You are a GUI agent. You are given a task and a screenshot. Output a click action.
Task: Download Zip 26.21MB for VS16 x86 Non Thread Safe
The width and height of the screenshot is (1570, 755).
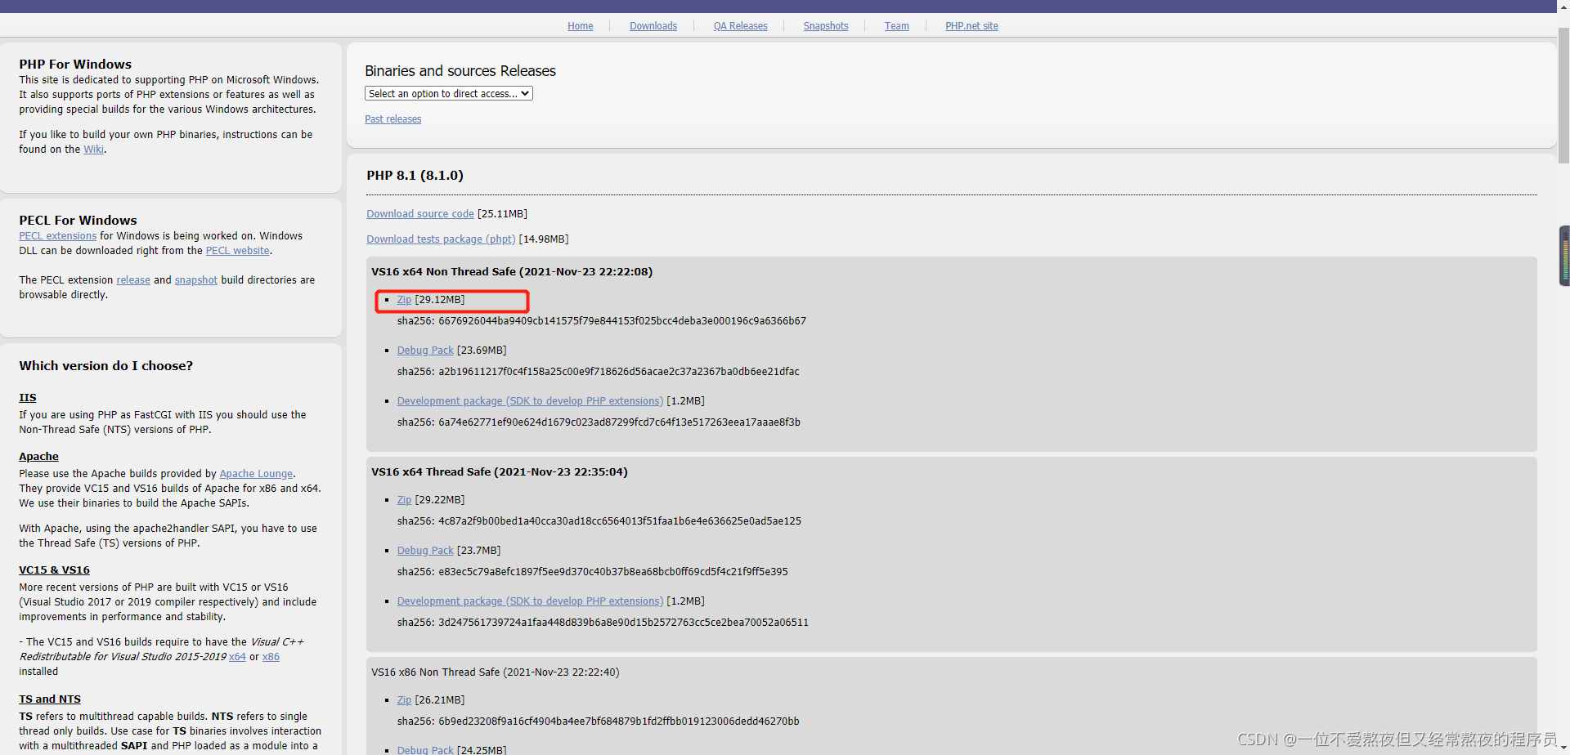404,700
